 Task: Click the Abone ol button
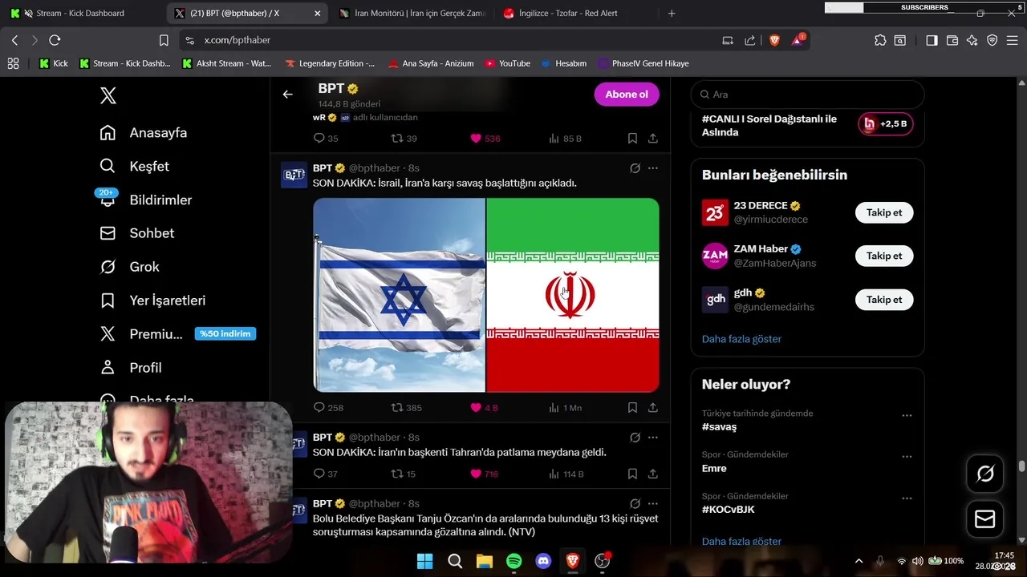click(627, 95)
